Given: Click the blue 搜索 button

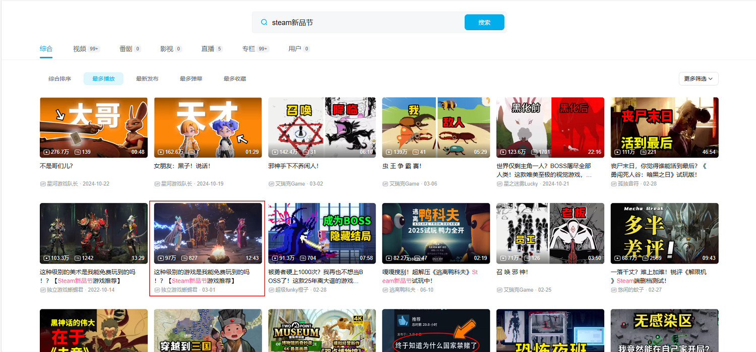Looking at the screenshot, I should (x=484, y=22).
